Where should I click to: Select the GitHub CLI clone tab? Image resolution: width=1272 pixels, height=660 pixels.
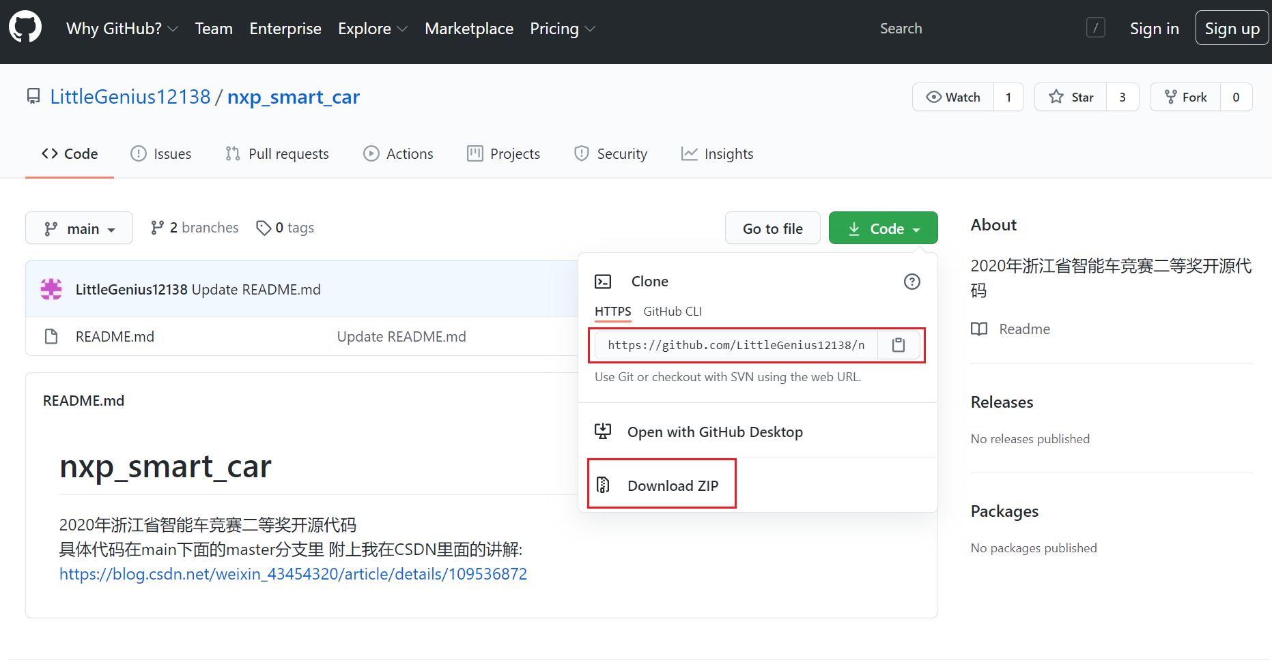(673, 311)
